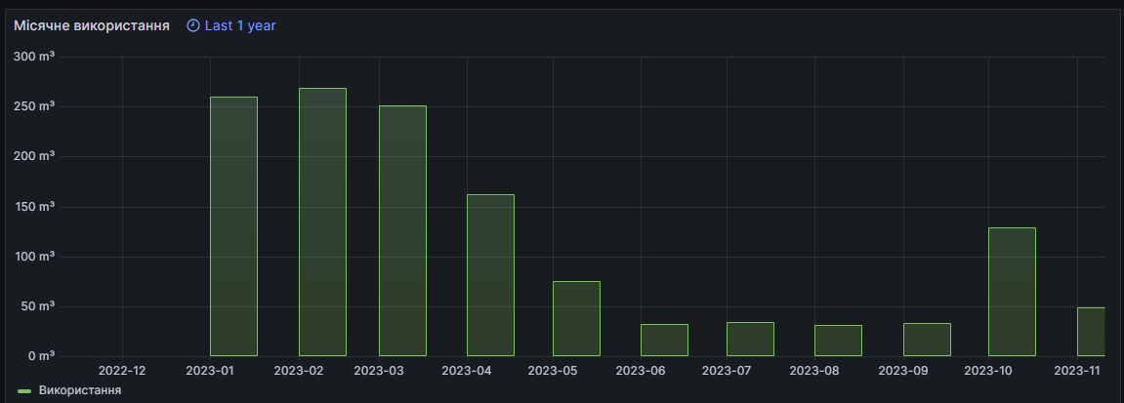Select the 2023-10 bar in the chart
Image resolution: width=1124 pixels, height=403 pixels.
[x=1012, y=292]
